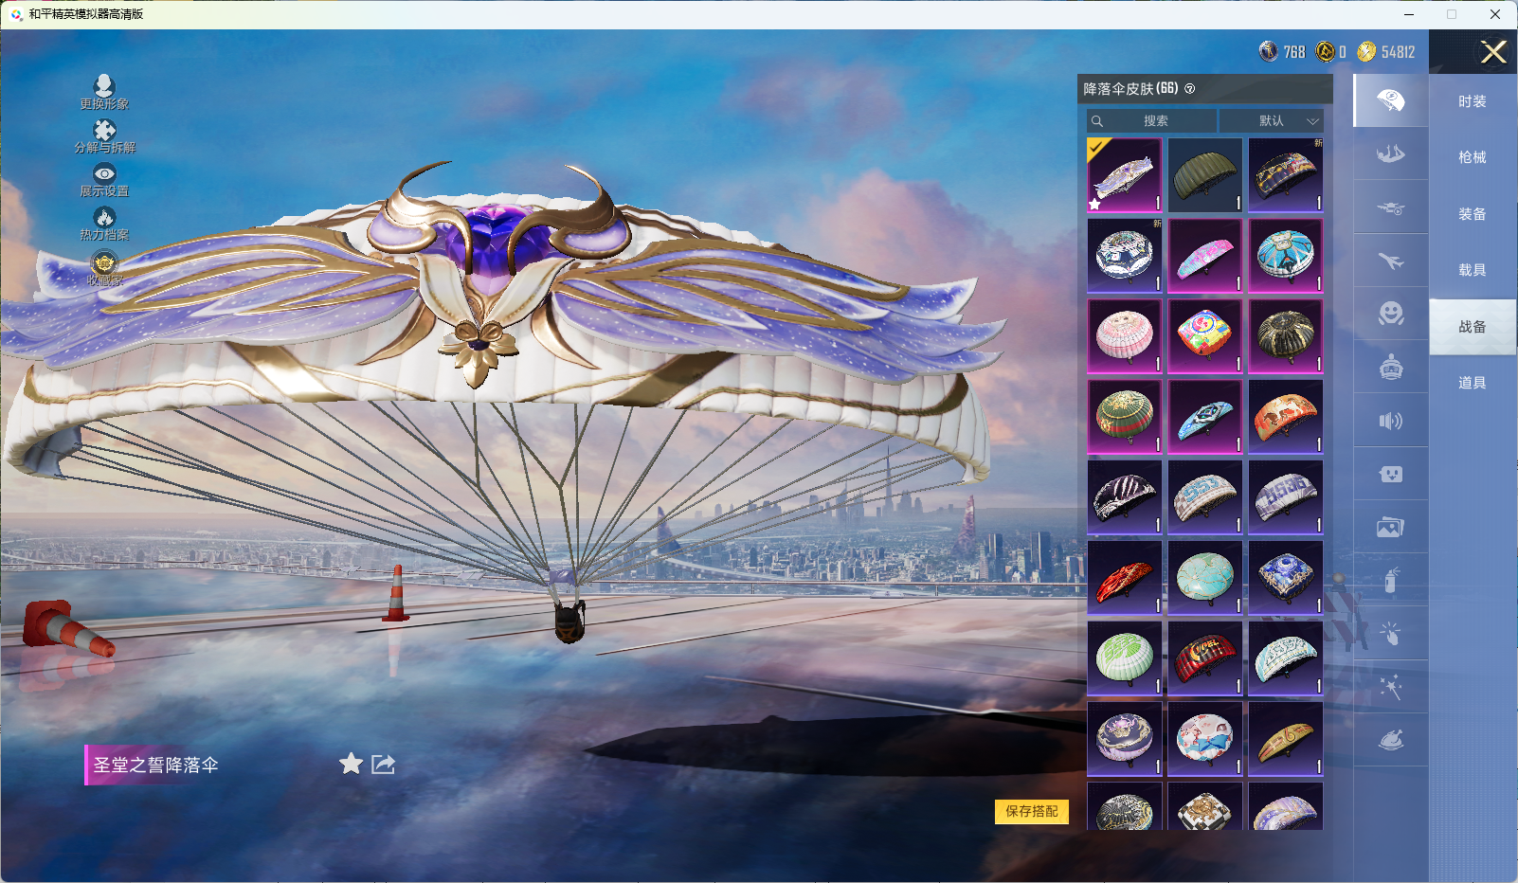Select the 战备 tab

pyautogui.click(x=1473, y=327)
